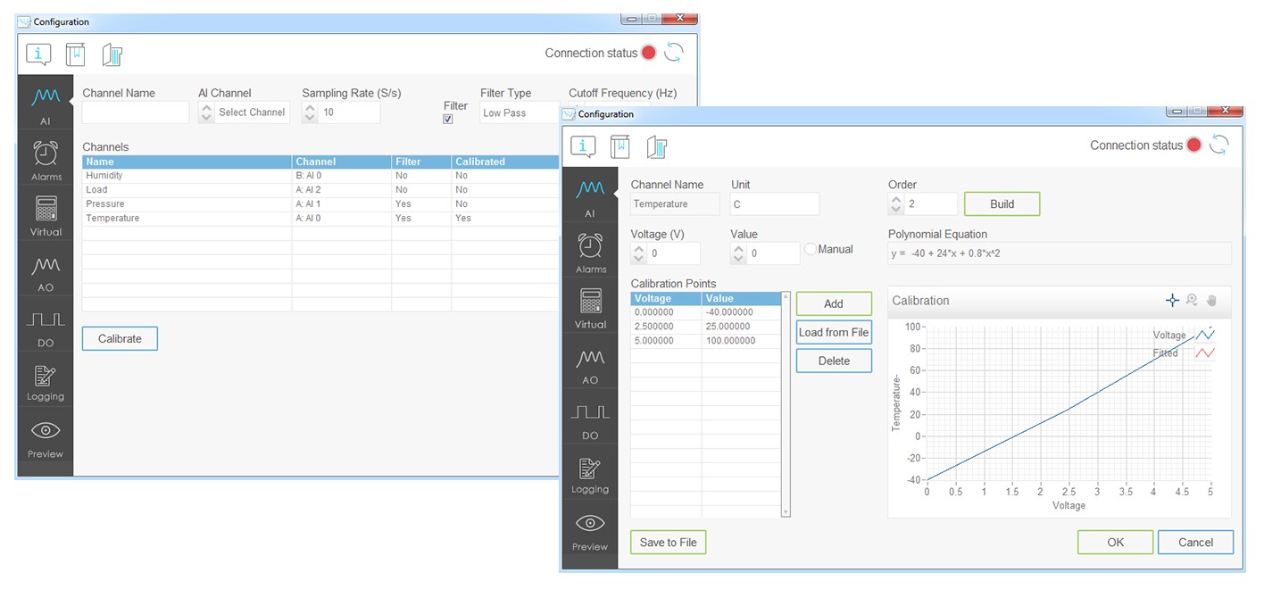Click the refresh connection icon in front window
Viewport: 1264px width, 589px height.
tap(1218, 145)
